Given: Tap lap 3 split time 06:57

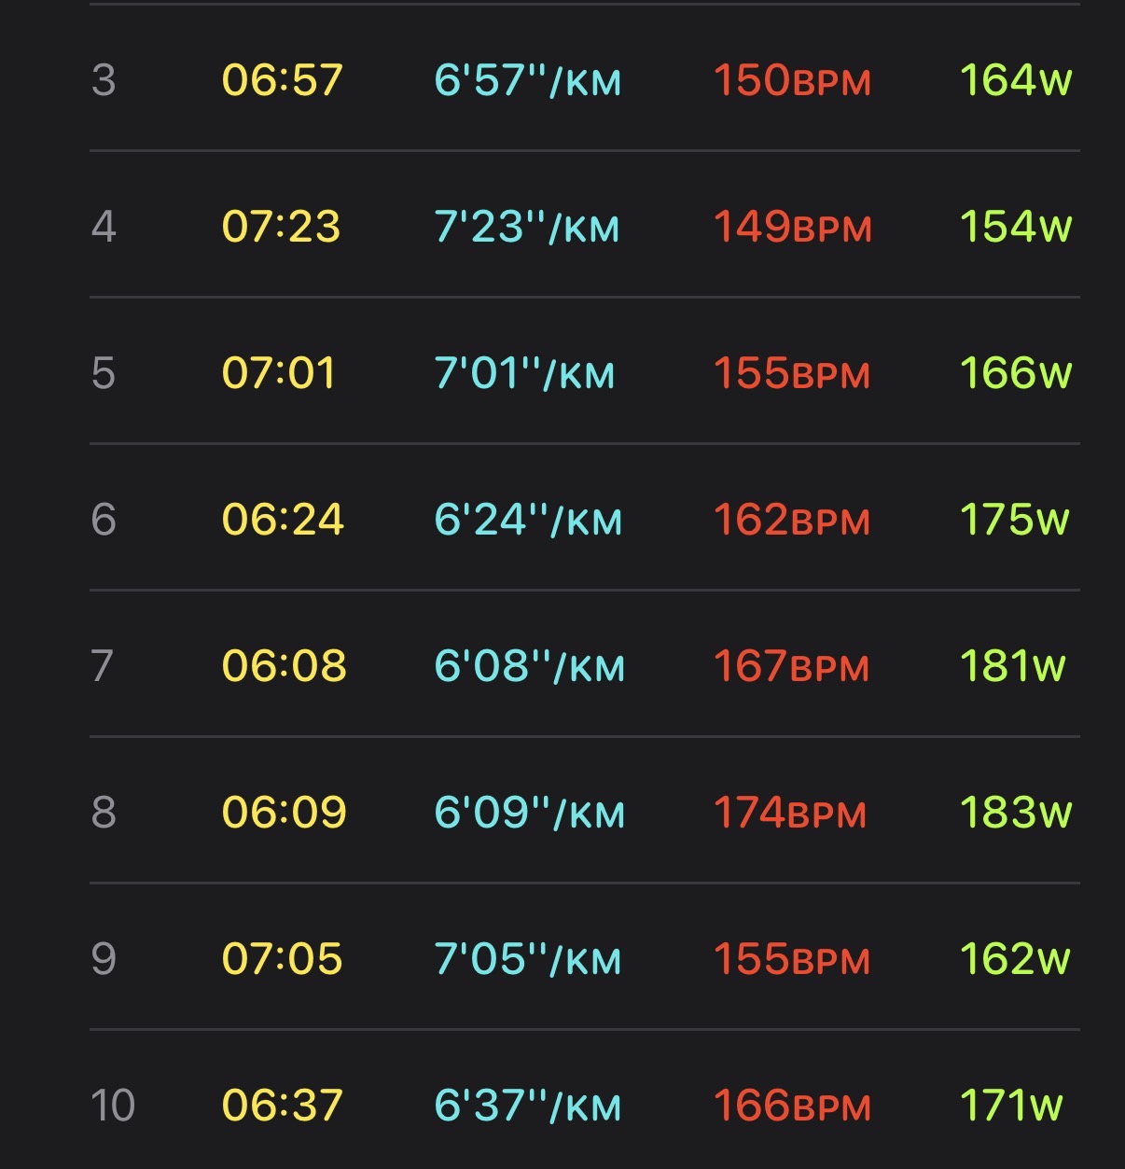Looking at the screenshot, I should pyautogui.click(x=282, y=80).
